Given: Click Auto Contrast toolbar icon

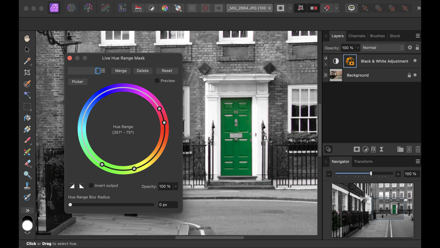Looking at the screenshot, I should (152, 8).
